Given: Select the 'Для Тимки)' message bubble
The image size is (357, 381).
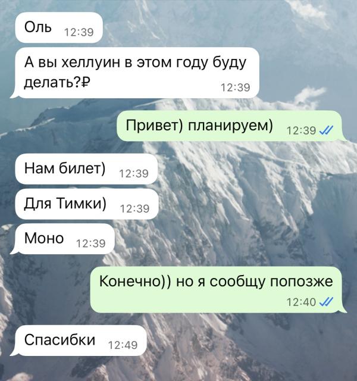Looking at the screenshot, I should [x=87, y=204].
